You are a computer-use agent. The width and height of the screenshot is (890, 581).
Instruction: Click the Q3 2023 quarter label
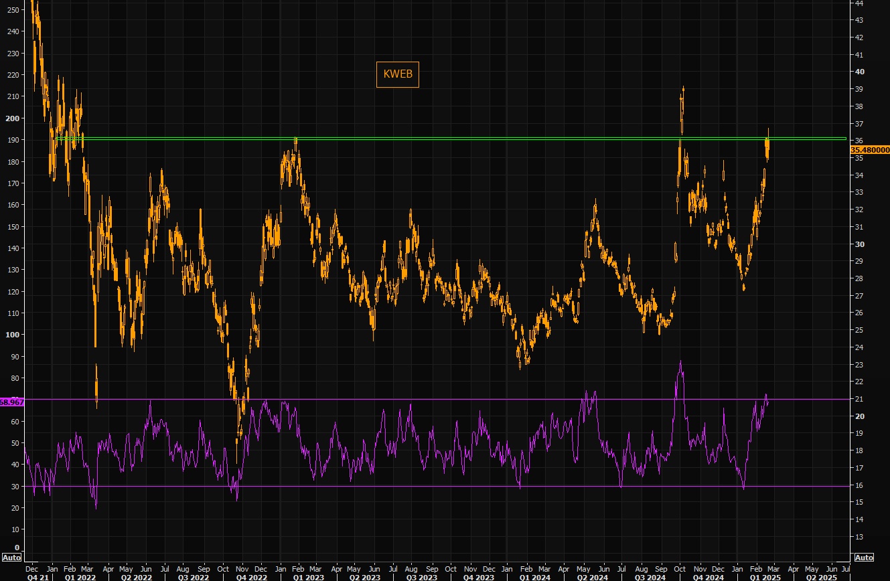pyautogui.click(x=422, y=576)
